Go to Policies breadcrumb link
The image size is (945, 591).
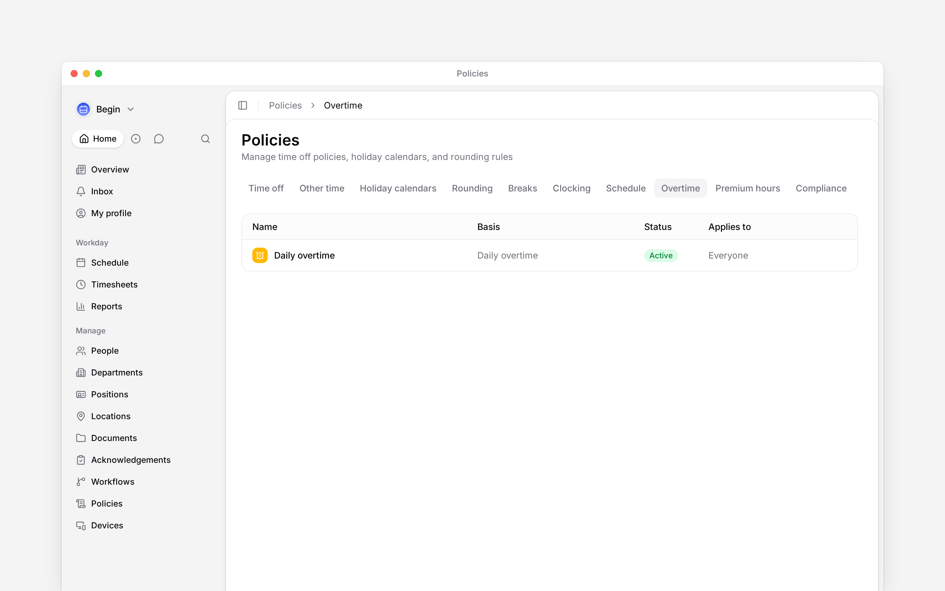coord(285,106)
